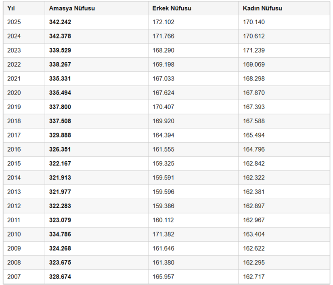Click female population 167.393 for 2019
This screenshot has width=333, height=285.
coord(254,107)
